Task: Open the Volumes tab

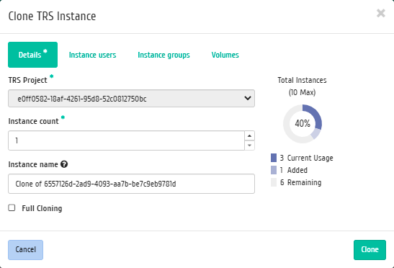Action: click(225, 55)
